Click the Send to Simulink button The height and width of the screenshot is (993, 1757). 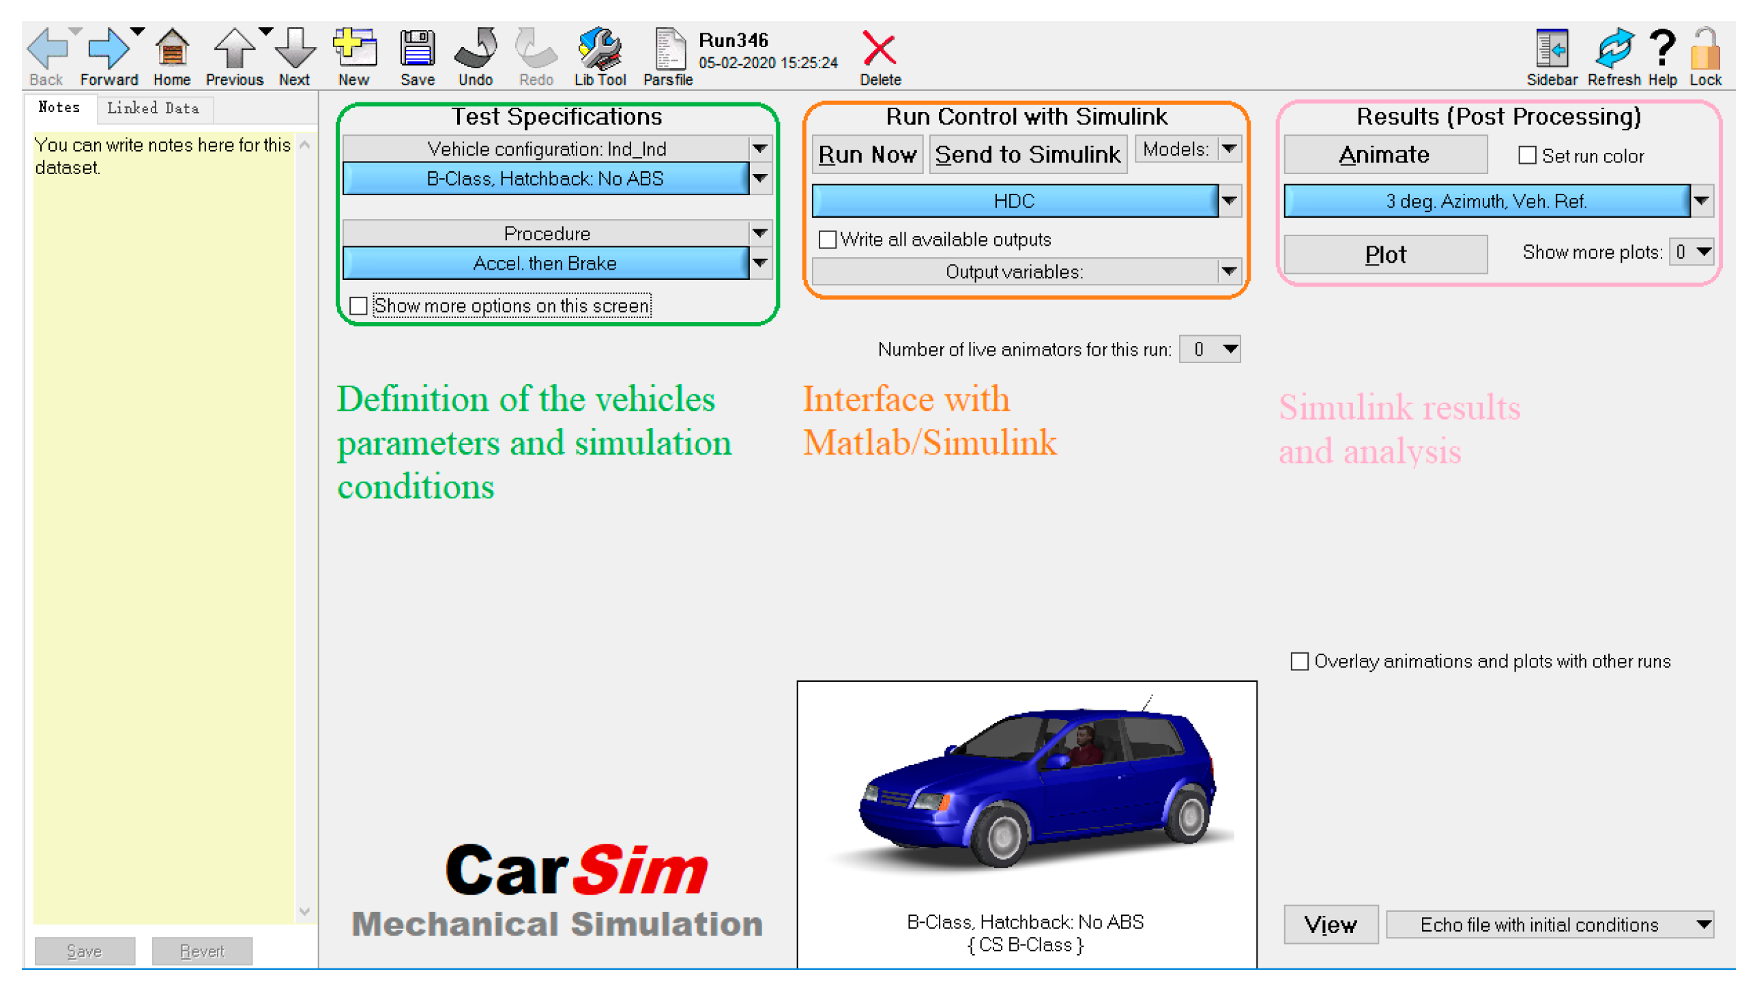1028,155
